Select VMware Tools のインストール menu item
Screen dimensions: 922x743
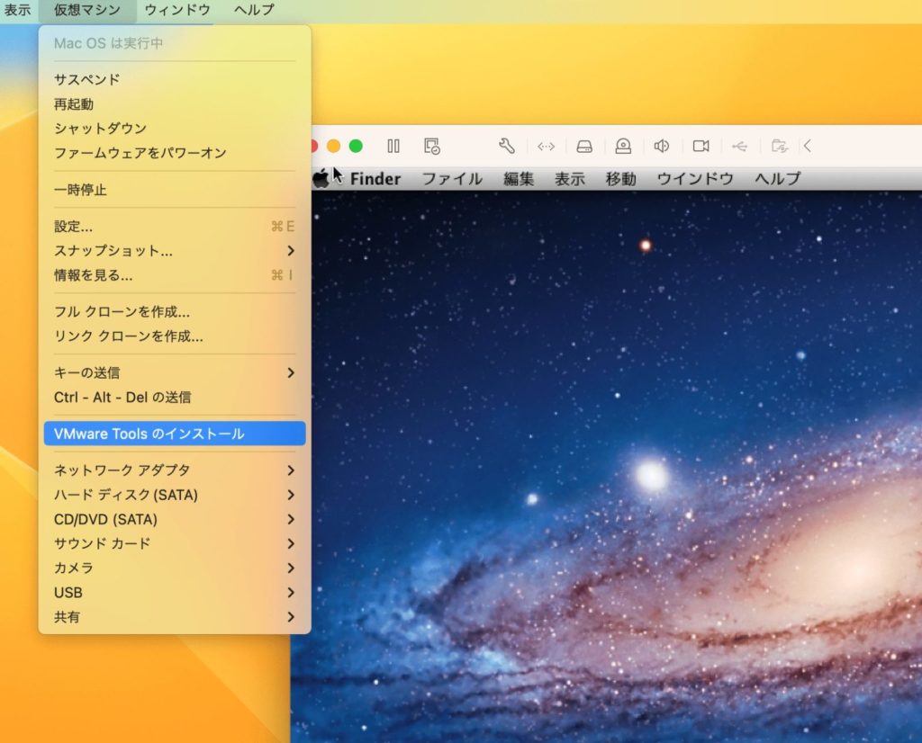175,434
